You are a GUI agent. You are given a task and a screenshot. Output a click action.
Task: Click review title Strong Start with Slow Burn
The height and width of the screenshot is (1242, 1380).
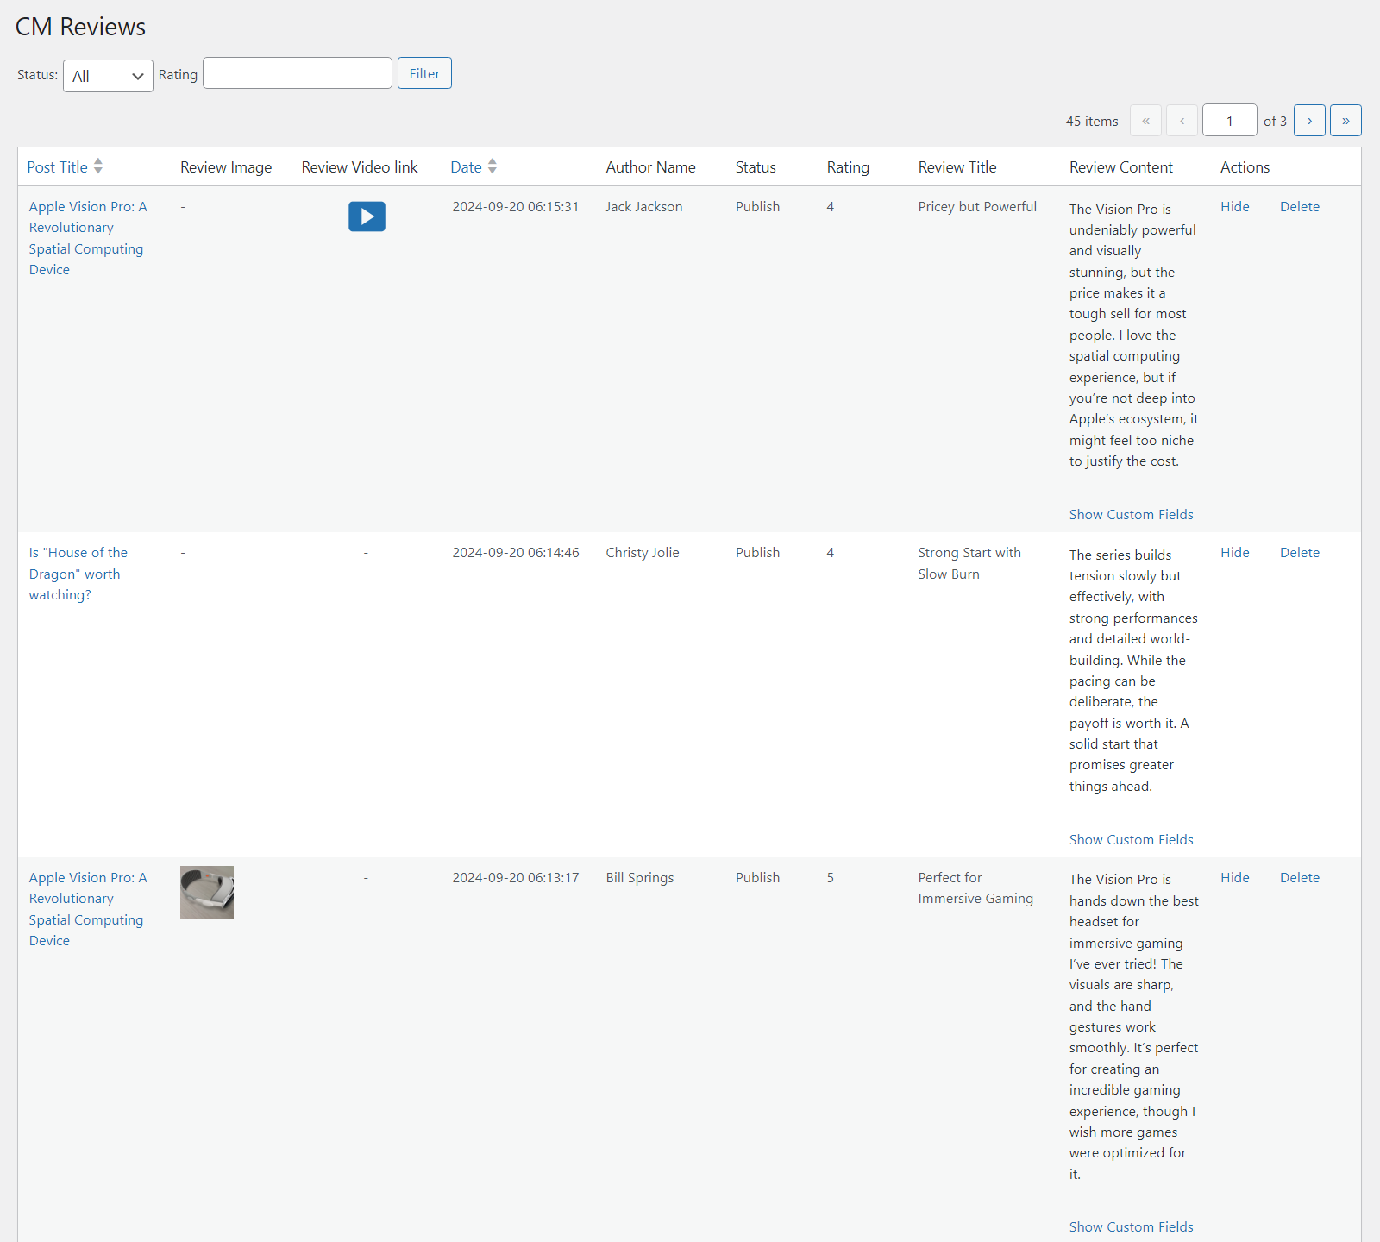click(x=969, y=563)
